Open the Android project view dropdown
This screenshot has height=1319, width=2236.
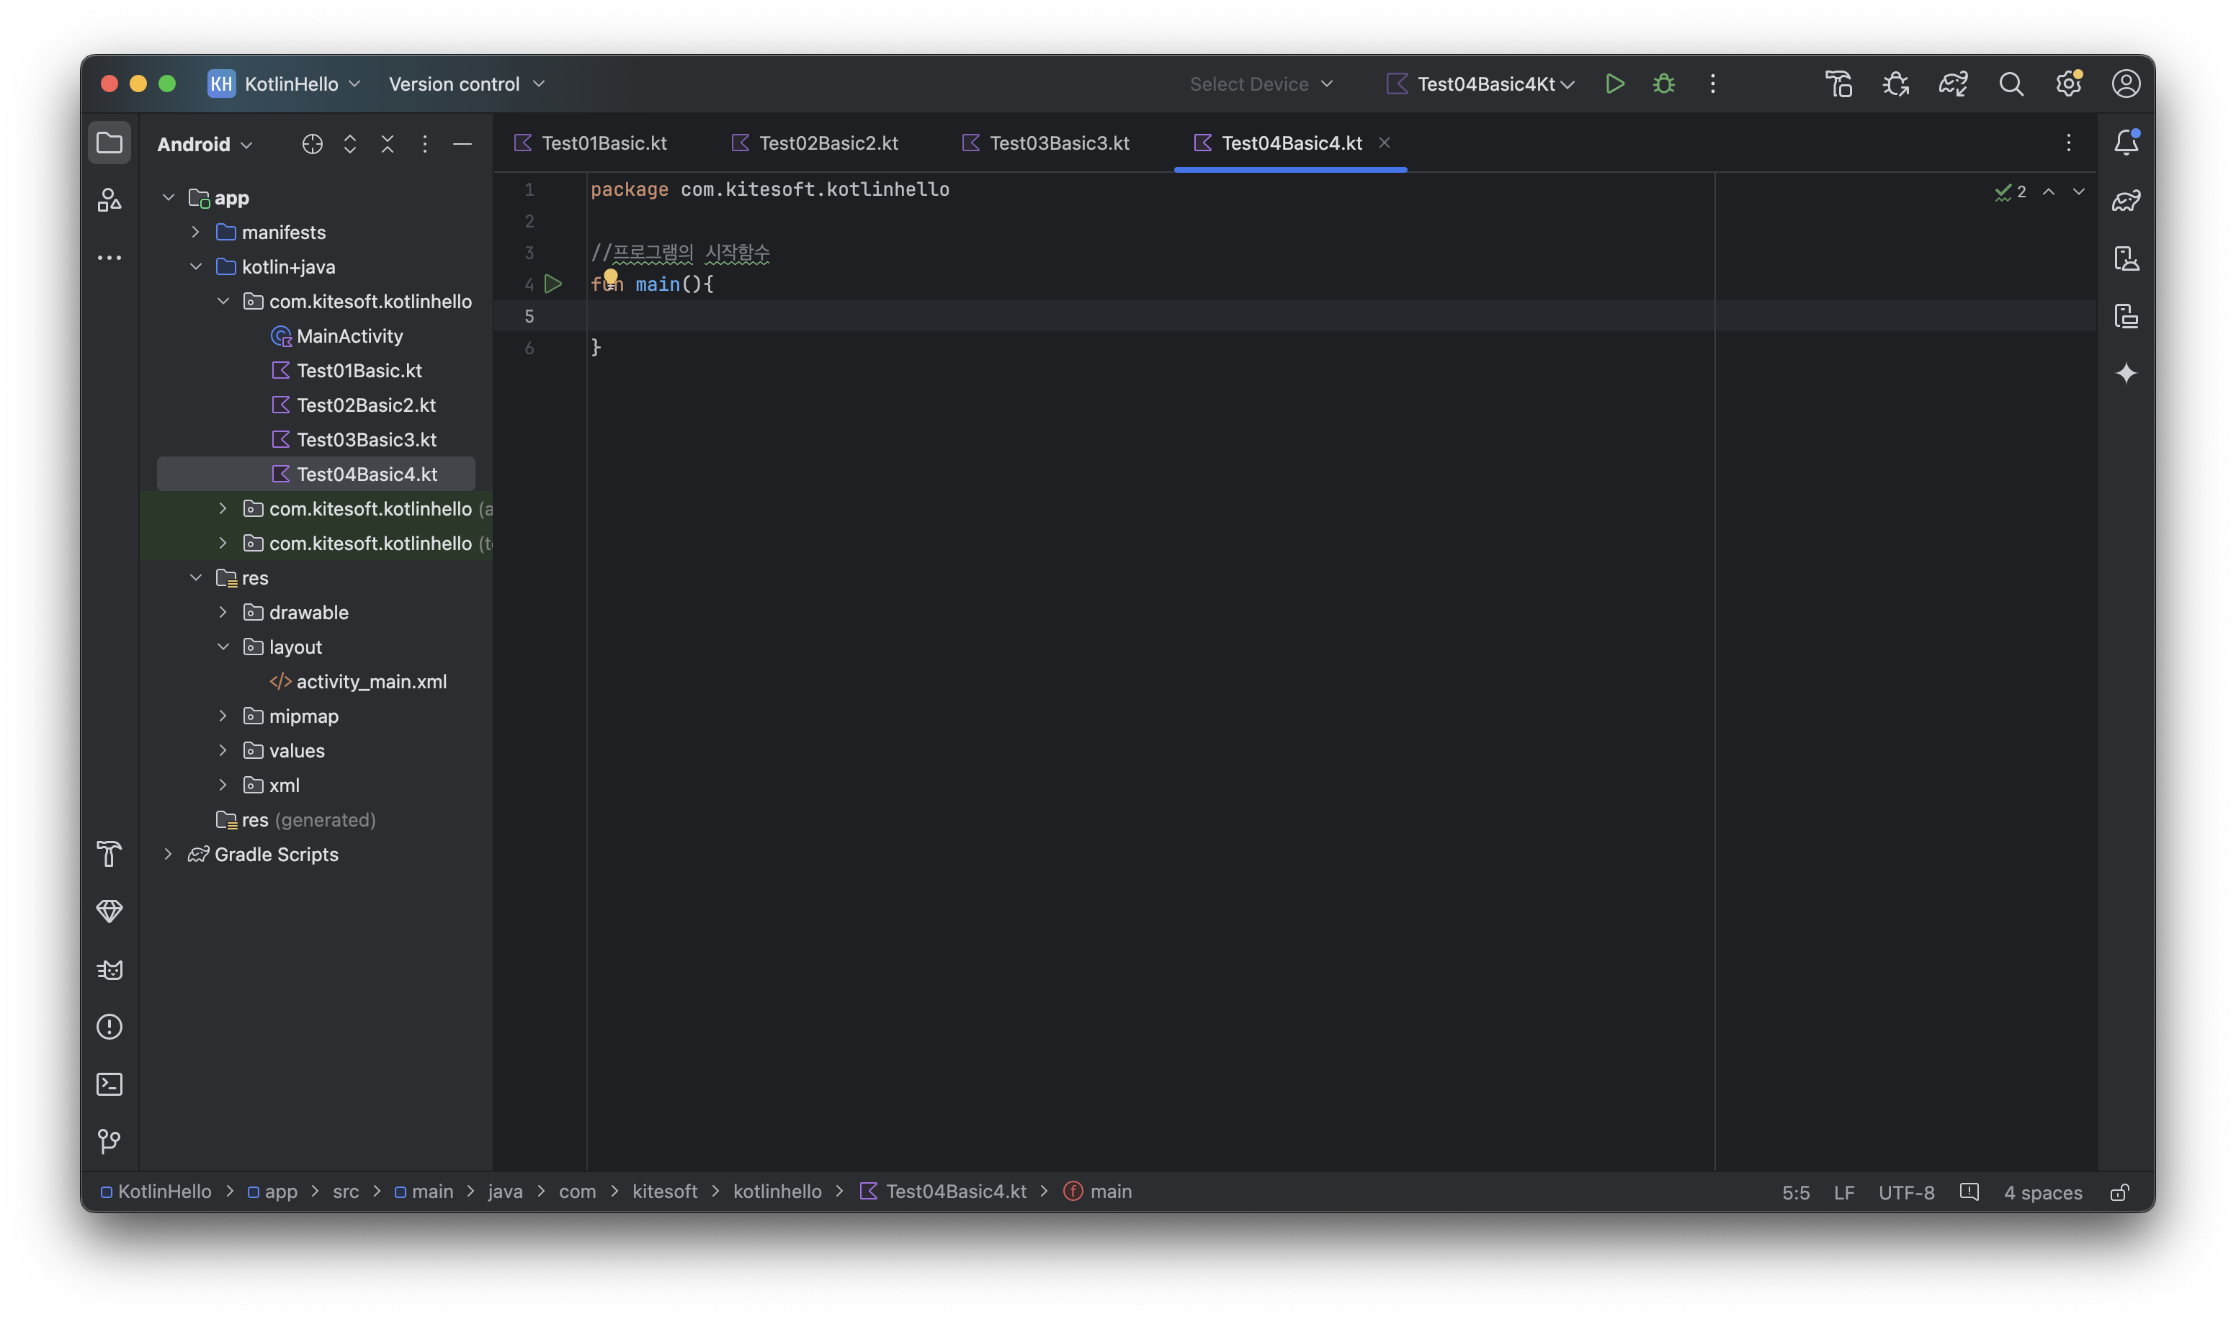[205, 144]
